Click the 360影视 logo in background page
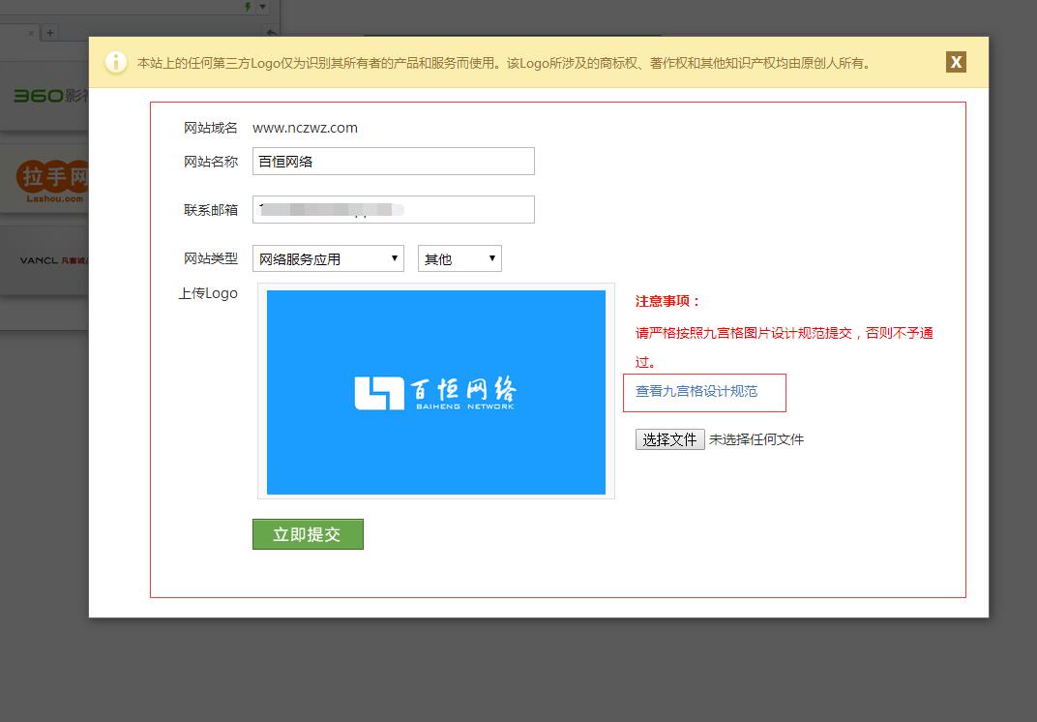This screenshot has width=1037, height=722. 51,96
